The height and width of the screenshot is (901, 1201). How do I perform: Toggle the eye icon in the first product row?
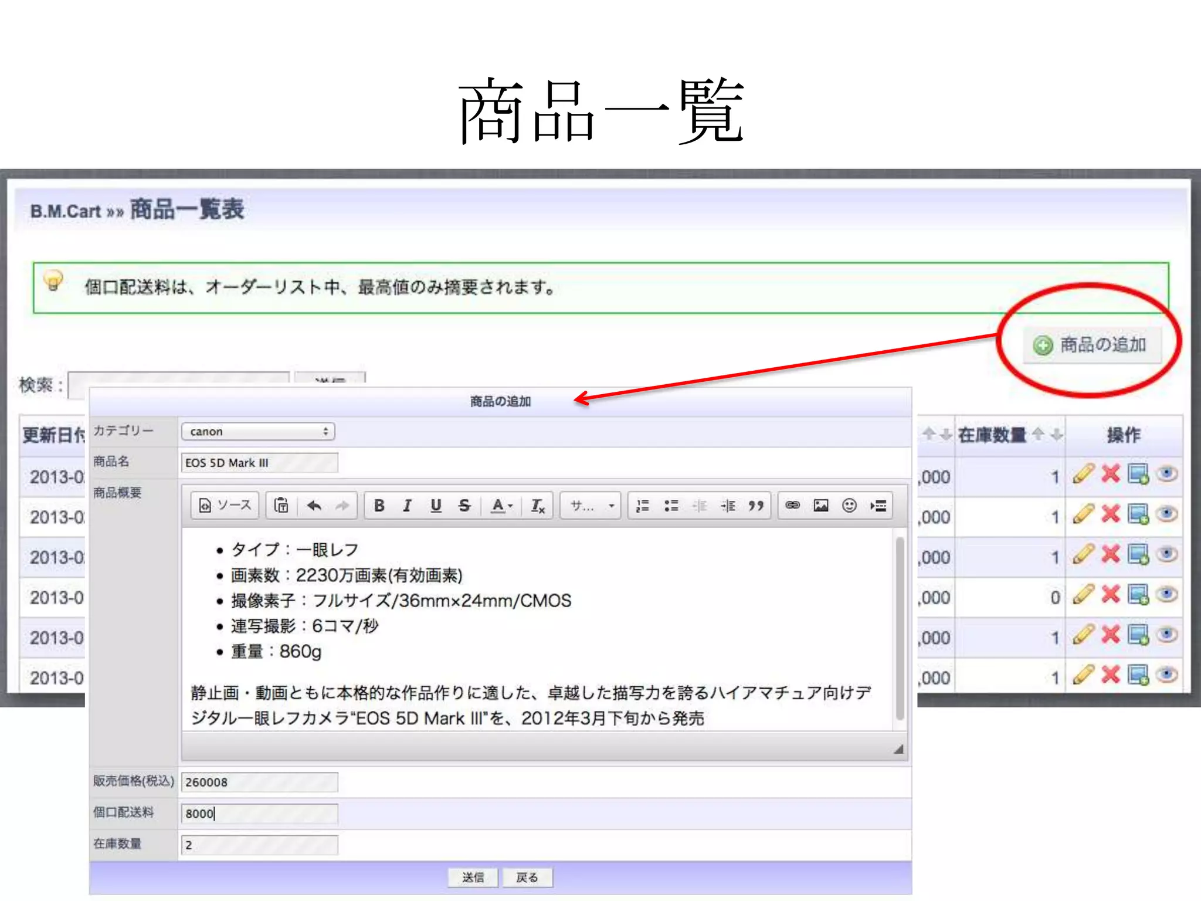pyautogui.click(x=1166, y=474)
